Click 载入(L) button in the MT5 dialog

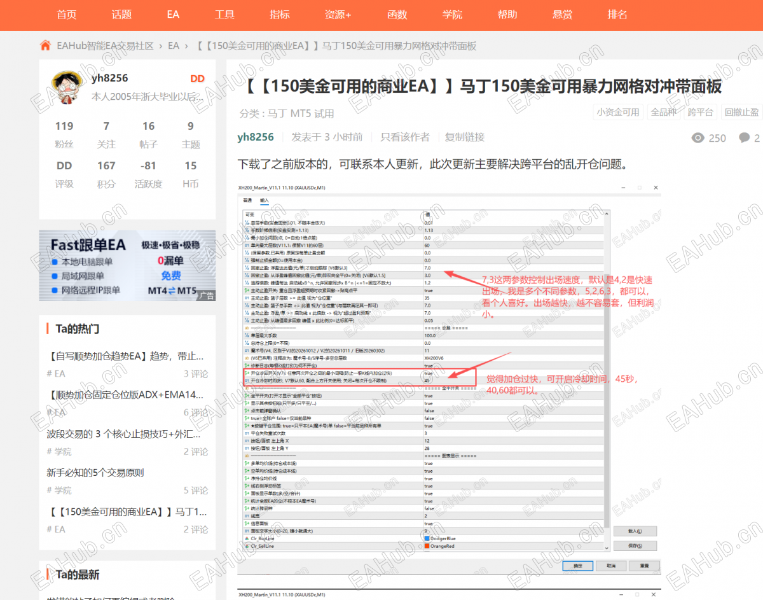(635, 531)
